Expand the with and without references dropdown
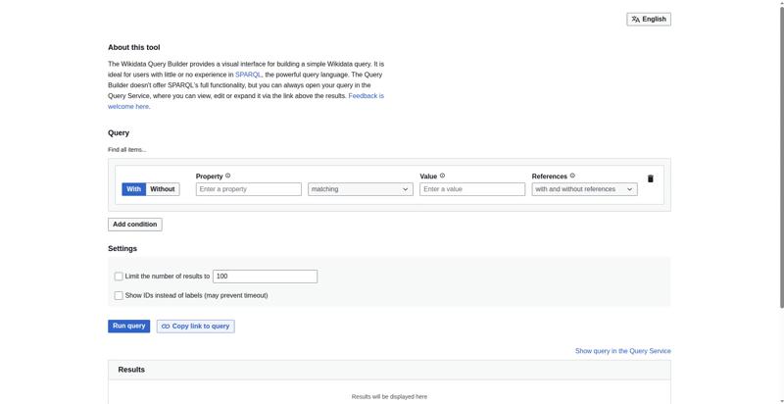This screenshot has height=404, width=784. pyautogui.click(x=584, y=189)
